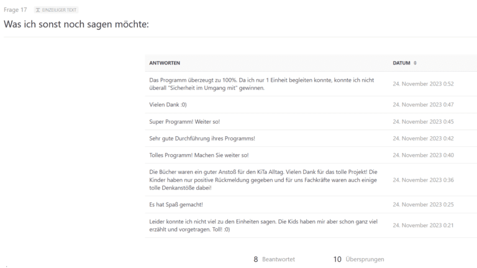Open response 'Sehr gute Durchführung ihres Programms!'

click(202, 139)
